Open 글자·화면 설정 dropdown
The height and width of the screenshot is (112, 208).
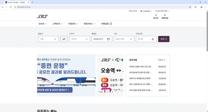(x=162, y=11)
